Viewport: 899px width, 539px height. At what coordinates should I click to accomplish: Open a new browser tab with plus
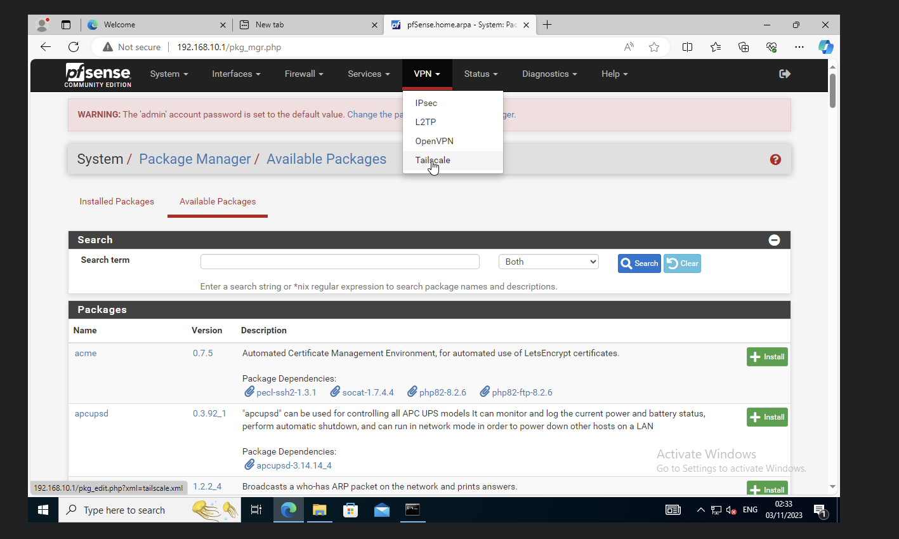pyautogui.click(x=547, y=25)
